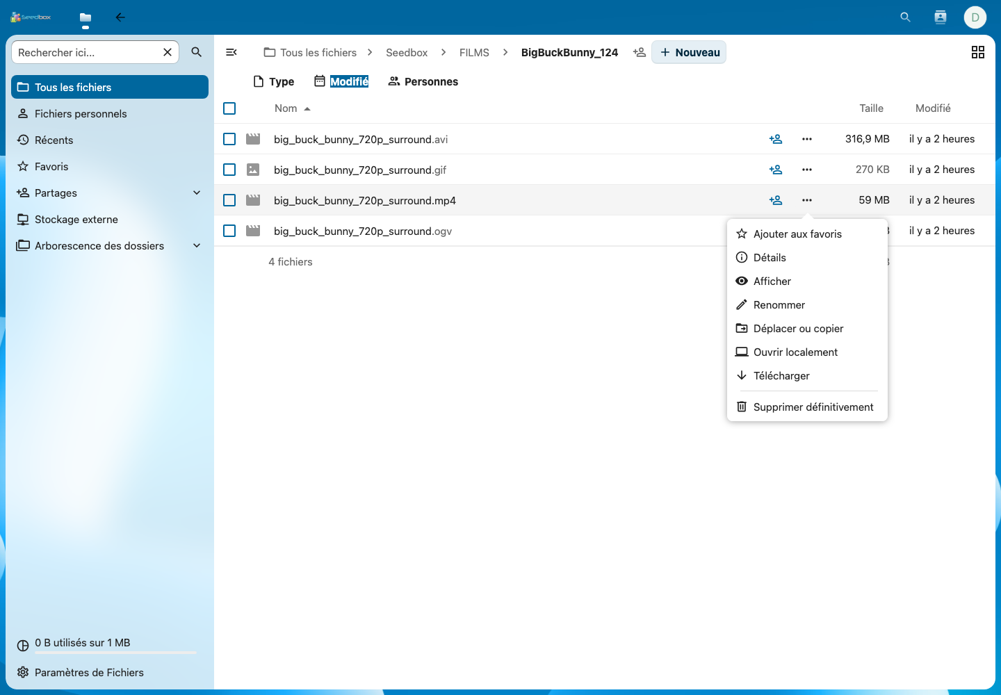Open the user avatar D menu
Screen dimensions: 1001x695
pyautogui.click(x=975, y=17)
